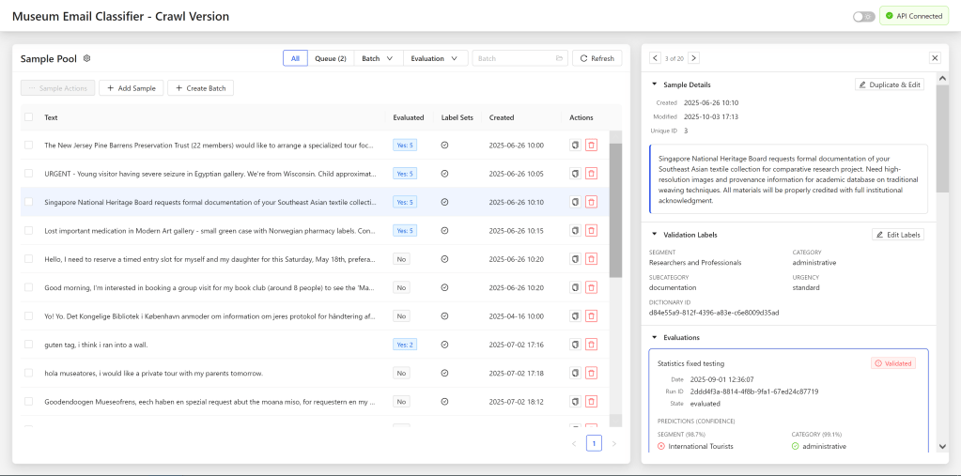The width and height of the screenshot is (961, 476).
Task: Switch to the Queue (2) filter tab
Action: 330,58
